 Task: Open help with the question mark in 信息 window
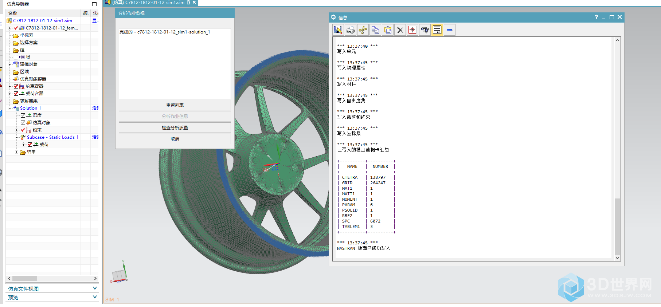tap(596, 17)
